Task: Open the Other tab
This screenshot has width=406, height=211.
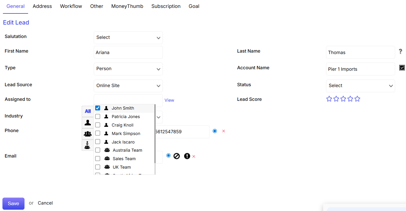Action: pyautogui.click(x=97, y=6)
